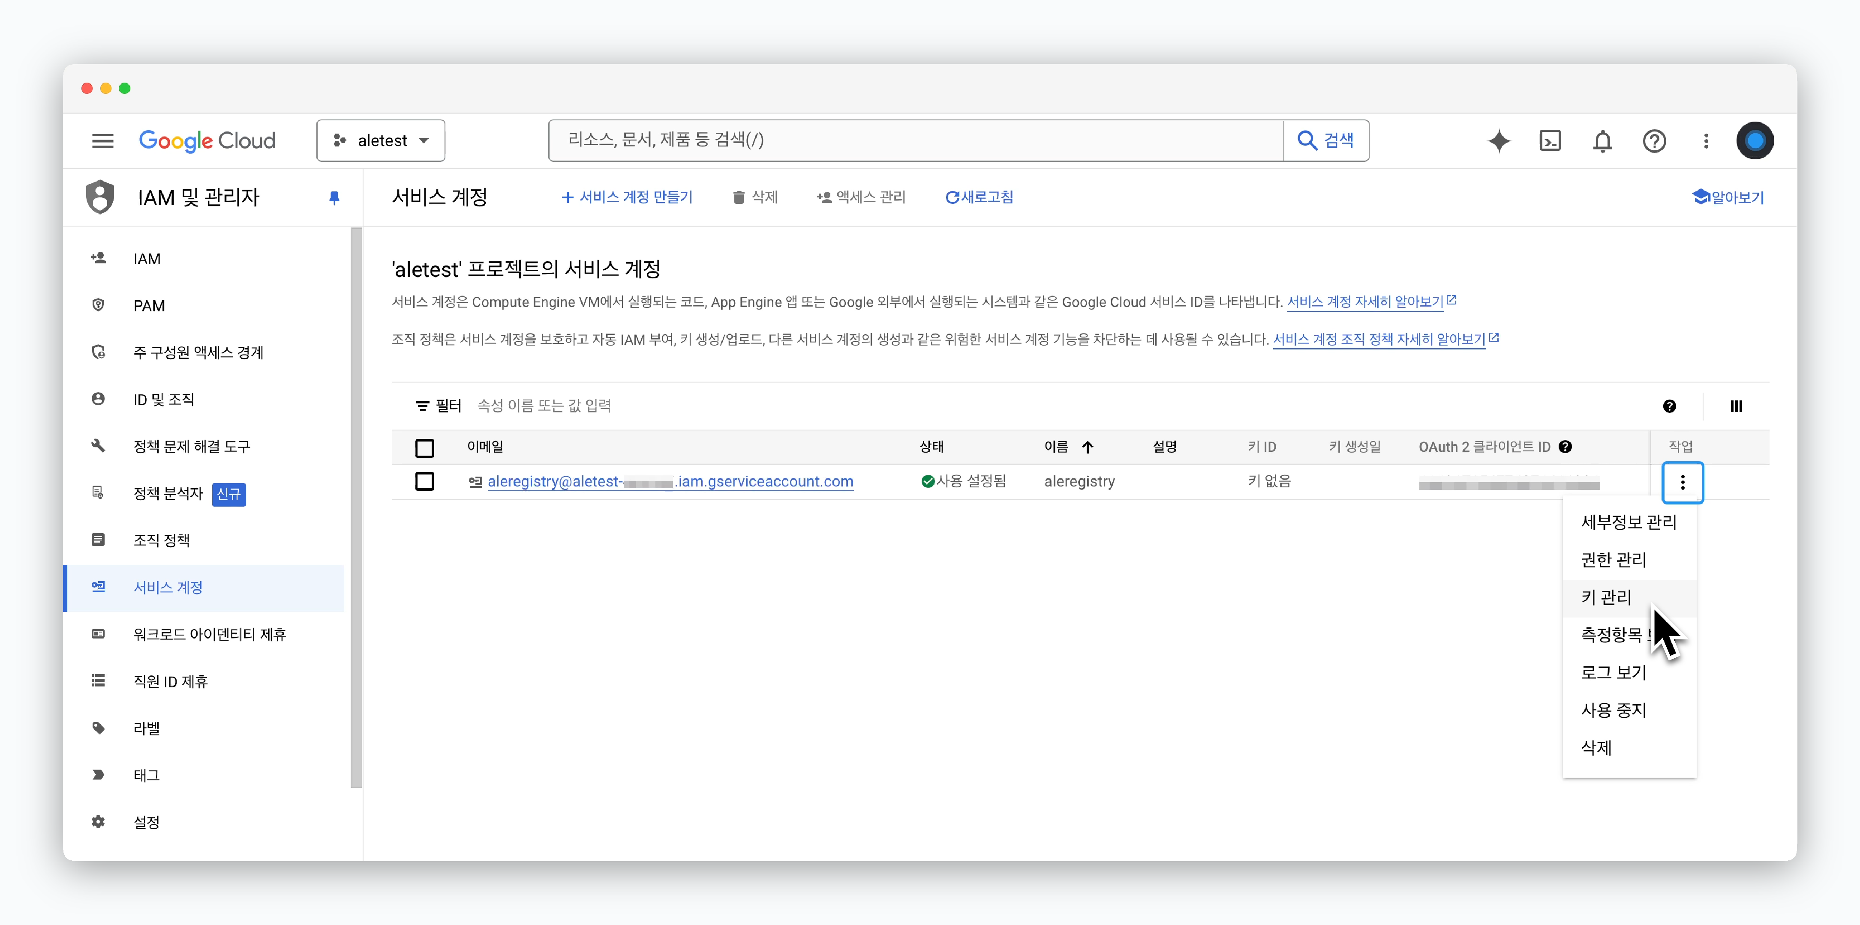Click the 액세스 관리 toolbar button
Screen dimensions: 1860x925
click(861, 197)
